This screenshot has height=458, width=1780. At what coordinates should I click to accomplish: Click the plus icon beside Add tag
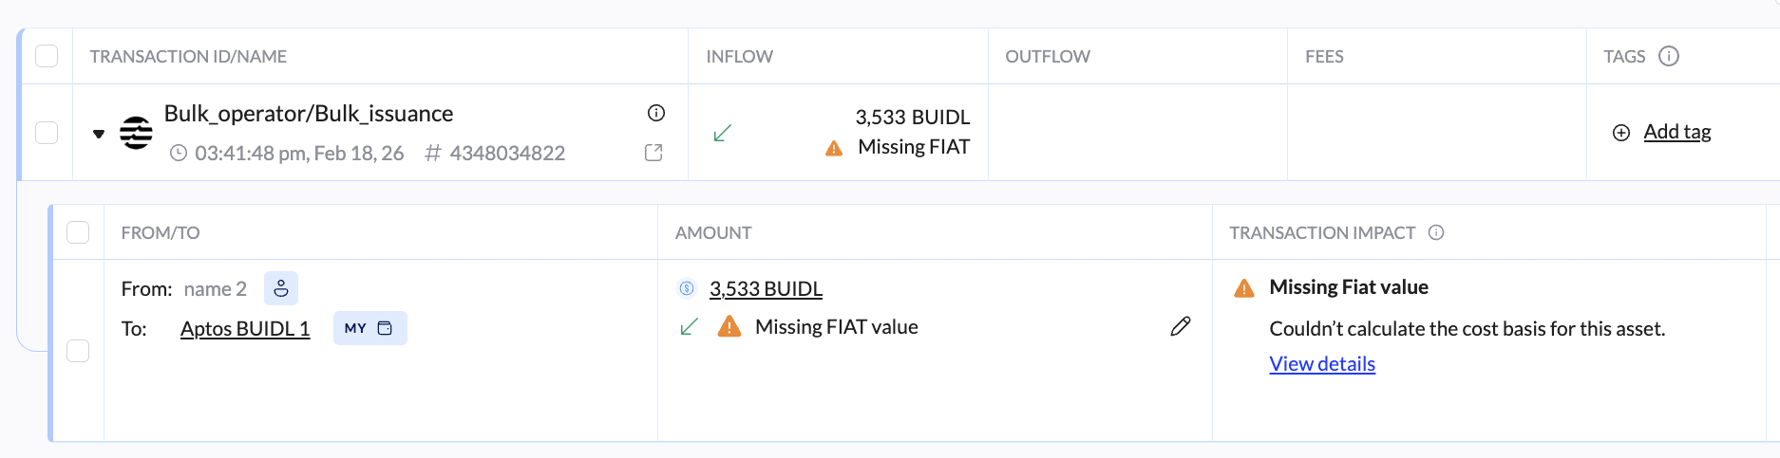(x=1621, y=133)
